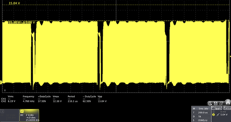Click the save (floppy disk) icon
Viewport: 231px width, 122px height.
coord(216,103)
